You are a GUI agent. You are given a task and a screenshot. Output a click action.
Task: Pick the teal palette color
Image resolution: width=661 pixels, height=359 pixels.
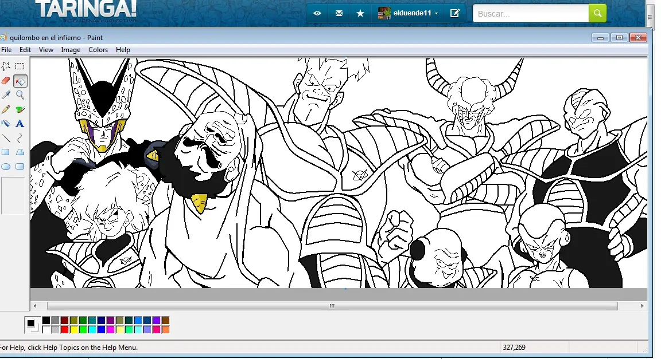pos(92,320)
